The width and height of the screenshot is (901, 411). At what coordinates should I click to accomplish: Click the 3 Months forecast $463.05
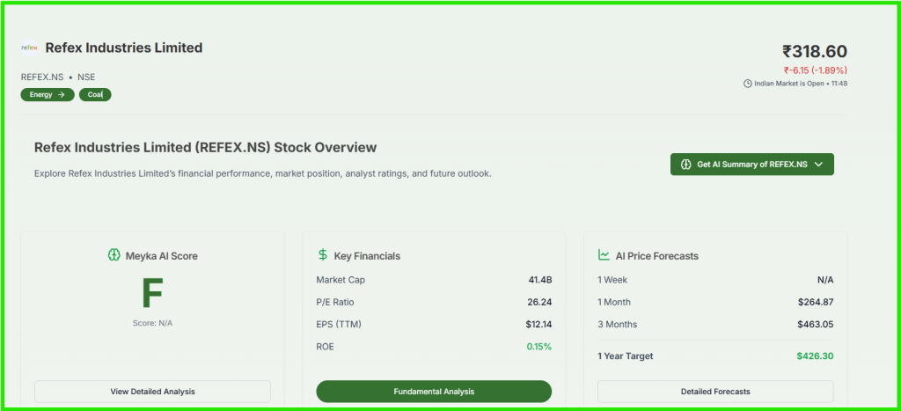[x=816, y=324]
